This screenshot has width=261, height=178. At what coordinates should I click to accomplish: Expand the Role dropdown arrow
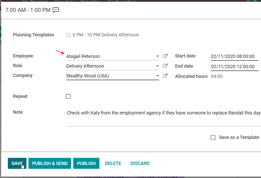(158, 66)
